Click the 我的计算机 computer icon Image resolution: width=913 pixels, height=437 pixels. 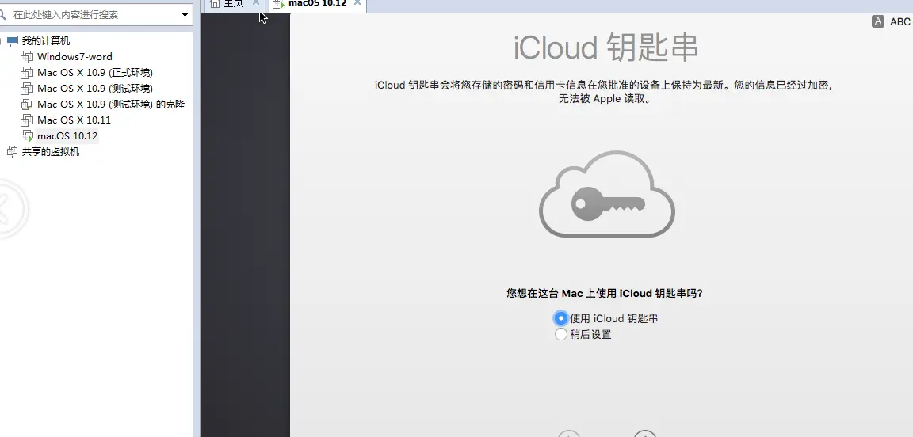click(12, 40)
